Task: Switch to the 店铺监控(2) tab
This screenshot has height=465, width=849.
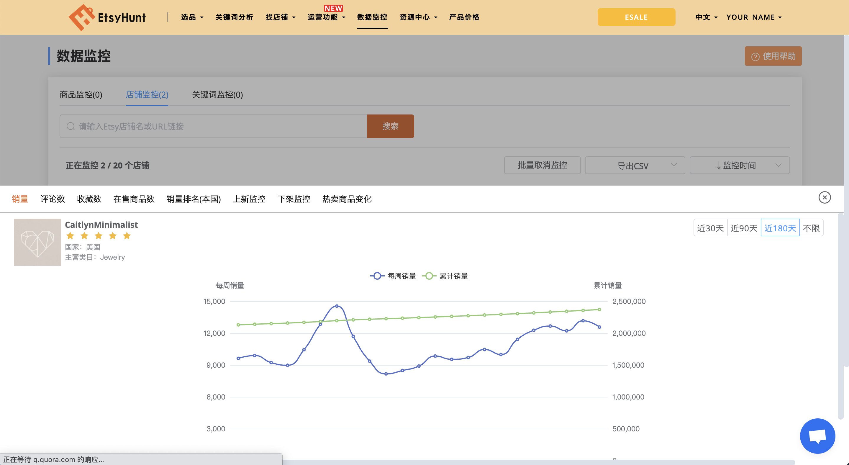Action: [147, 95]
